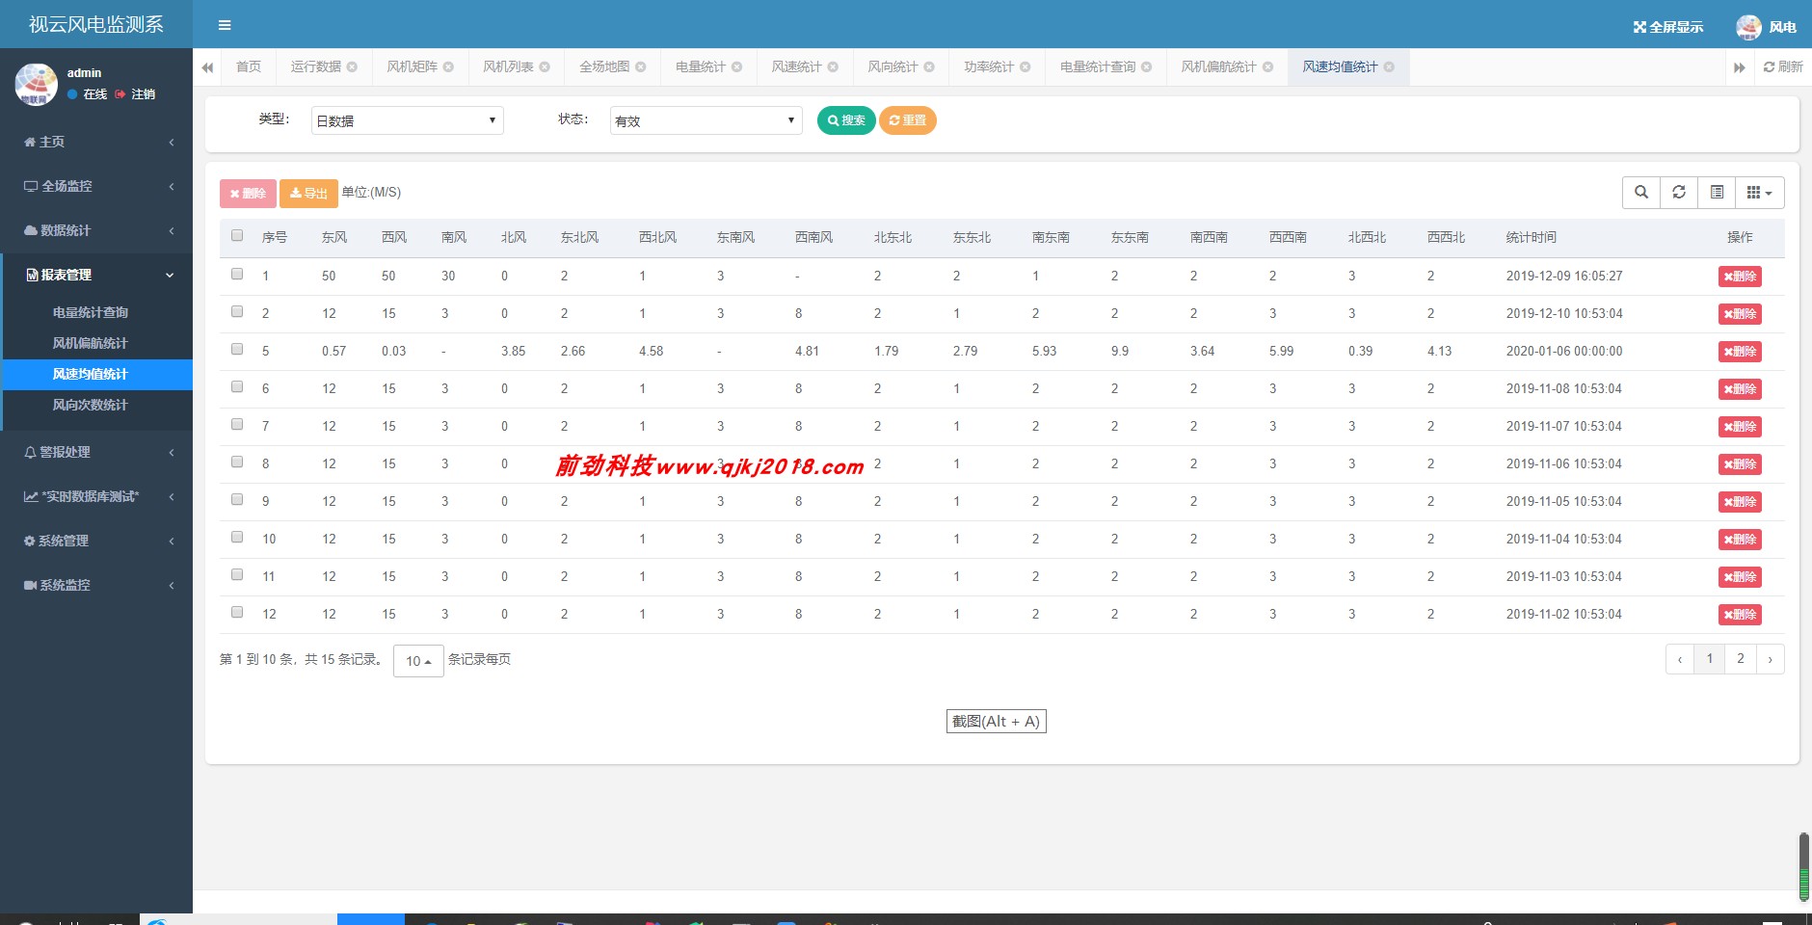Viewport: 1812px width, 925px height.
Task: Open the hamburger menu next to the logo
Action: point(226,24)
